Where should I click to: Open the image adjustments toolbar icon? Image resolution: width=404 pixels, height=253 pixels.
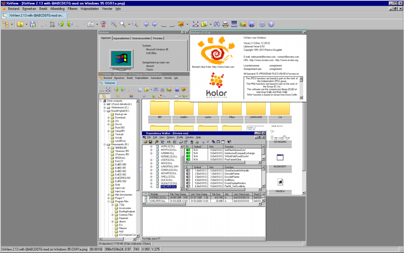pos(90,24)
